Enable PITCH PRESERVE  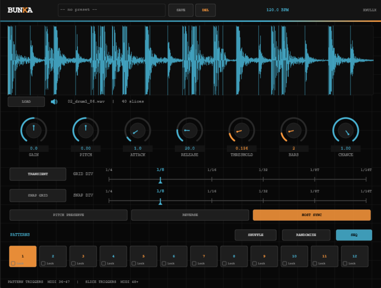point(68,215)
